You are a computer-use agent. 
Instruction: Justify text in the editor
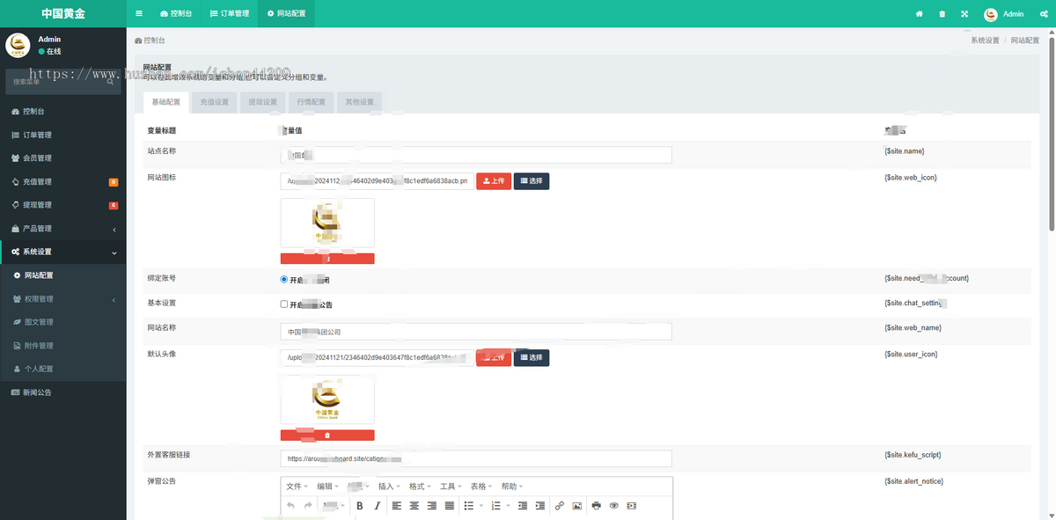click(450, 506)
